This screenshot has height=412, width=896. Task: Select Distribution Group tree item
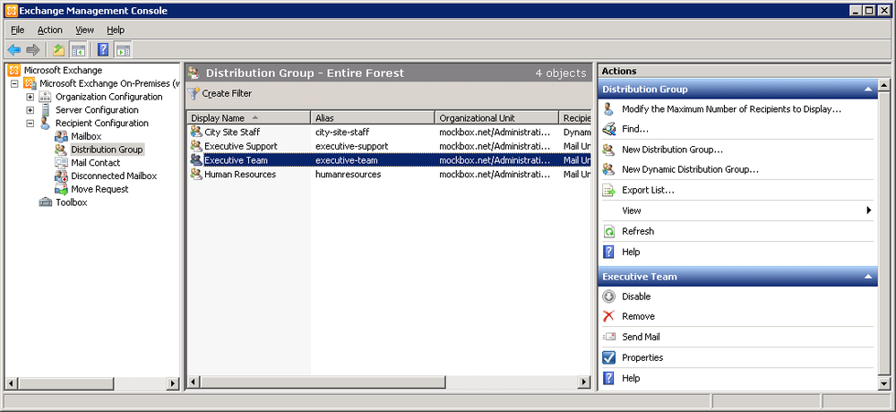(107, 150)
